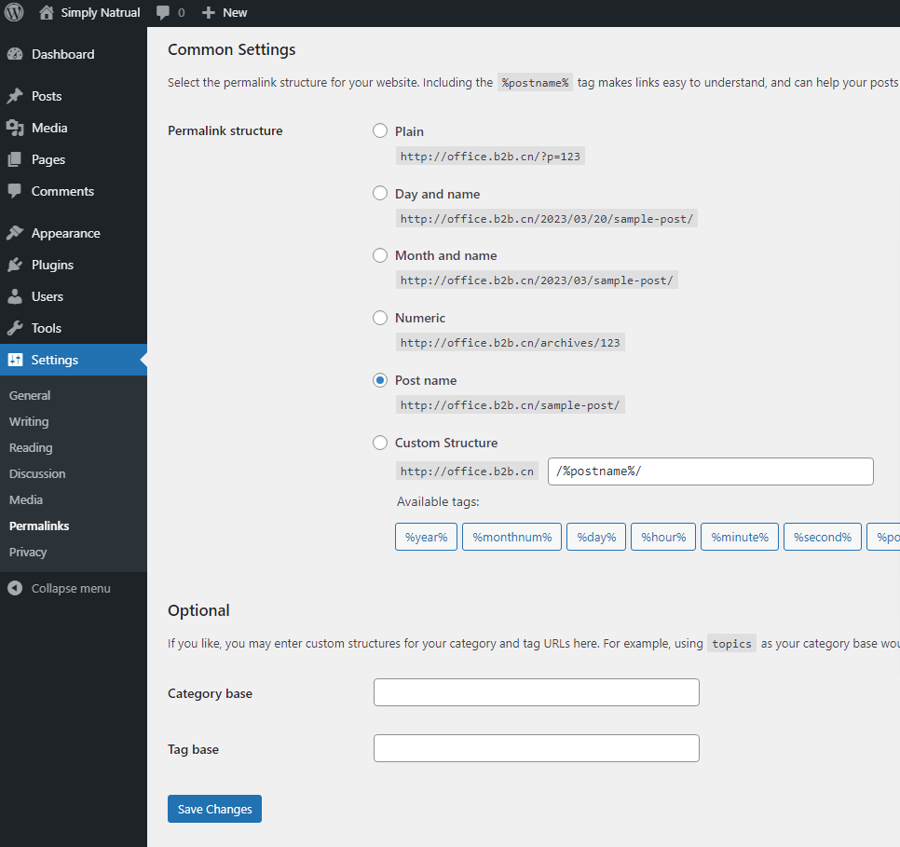The image size is (900, 847).
Task: Choose the Custom Structure radio button
Action: point(380,443)
